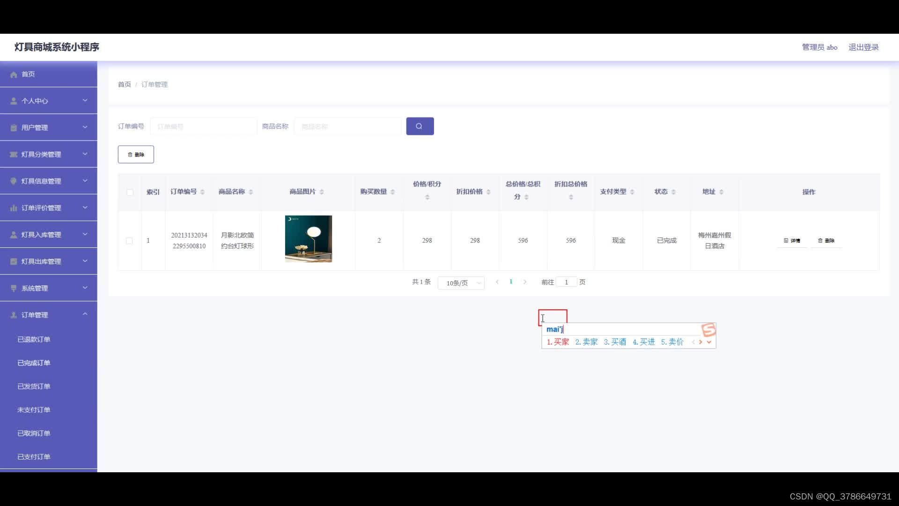899x506 pixels.
Task: Click the 个人中心 user icon
Action: [14, 101]
